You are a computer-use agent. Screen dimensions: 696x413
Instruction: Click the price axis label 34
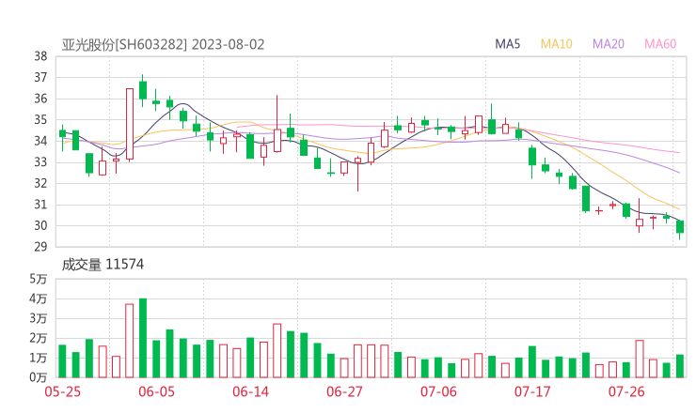click(40, 141)
